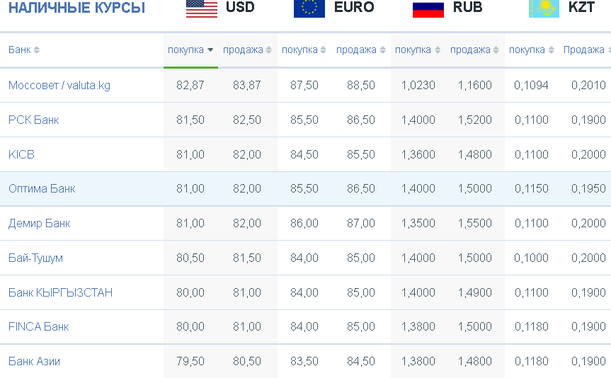Sort by USD продажа column header

(x=247, y=50)
